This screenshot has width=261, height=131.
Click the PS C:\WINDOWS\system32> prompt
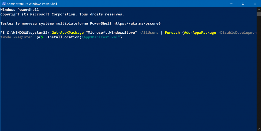click(25, 33)
